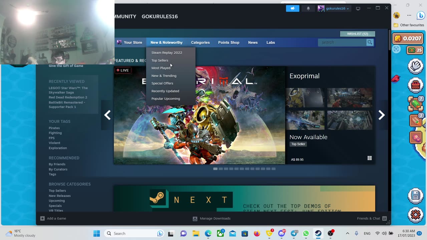This screenshot has width=427, height=240.
Task: Open the Labs store tab
Action: coord(271,42)
